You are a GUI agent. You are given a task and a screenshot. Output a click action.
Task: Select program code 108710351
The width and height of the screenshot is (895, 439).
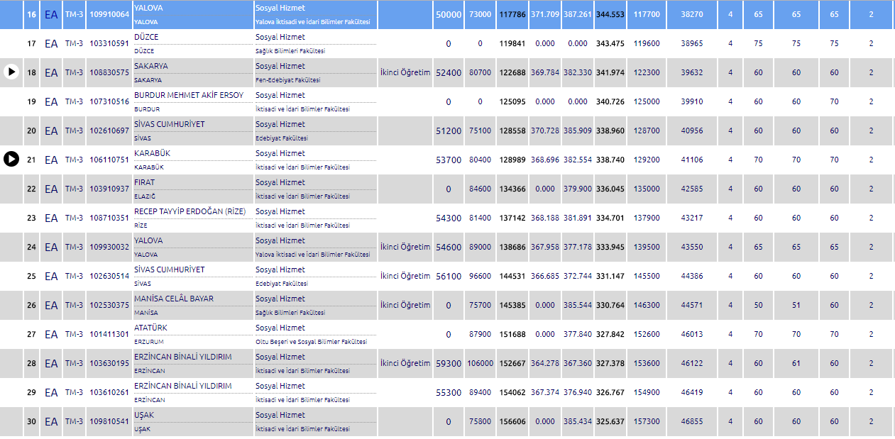click(109, 218)
